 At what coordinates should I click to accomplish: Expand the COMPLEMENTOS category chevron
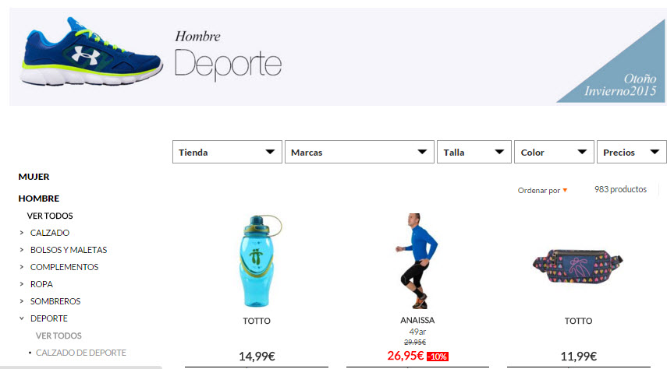[22, 267]
